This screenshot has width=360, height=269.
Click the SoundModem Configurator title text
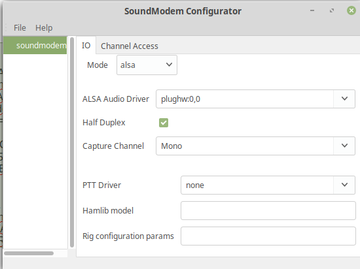coord(183,11)
